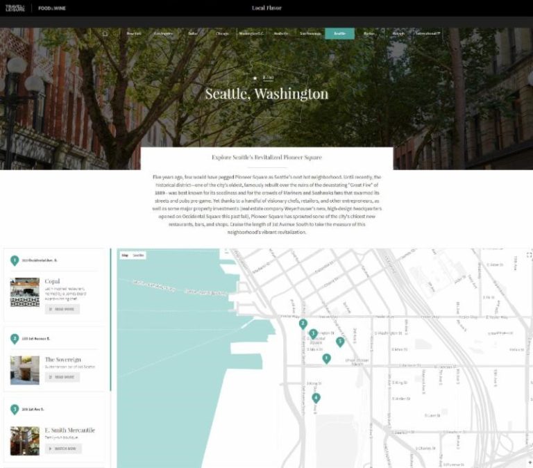Click the Local Flavor header title
This screenshot has width=533, height=468.
click(266, 8)
